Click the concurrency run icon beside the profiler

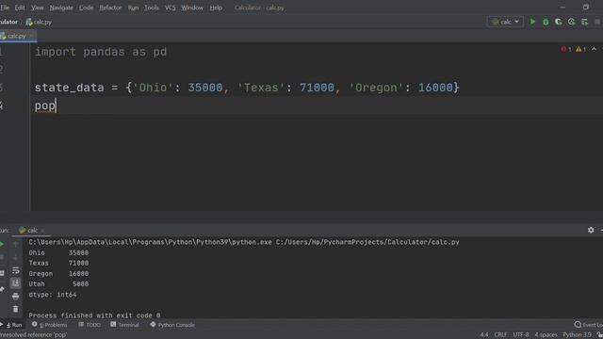tap(584, 22)
